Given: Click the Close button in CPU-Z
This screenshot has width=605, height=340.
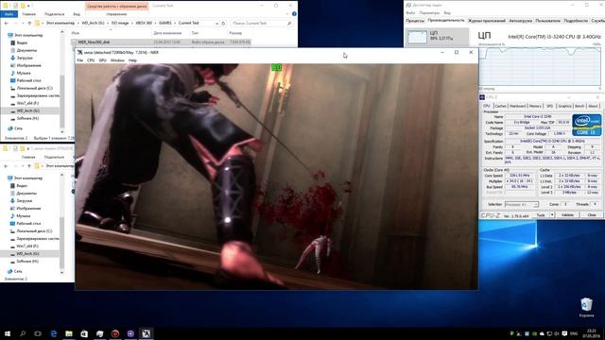Looking at the screenshot, I should coord(592,215).
